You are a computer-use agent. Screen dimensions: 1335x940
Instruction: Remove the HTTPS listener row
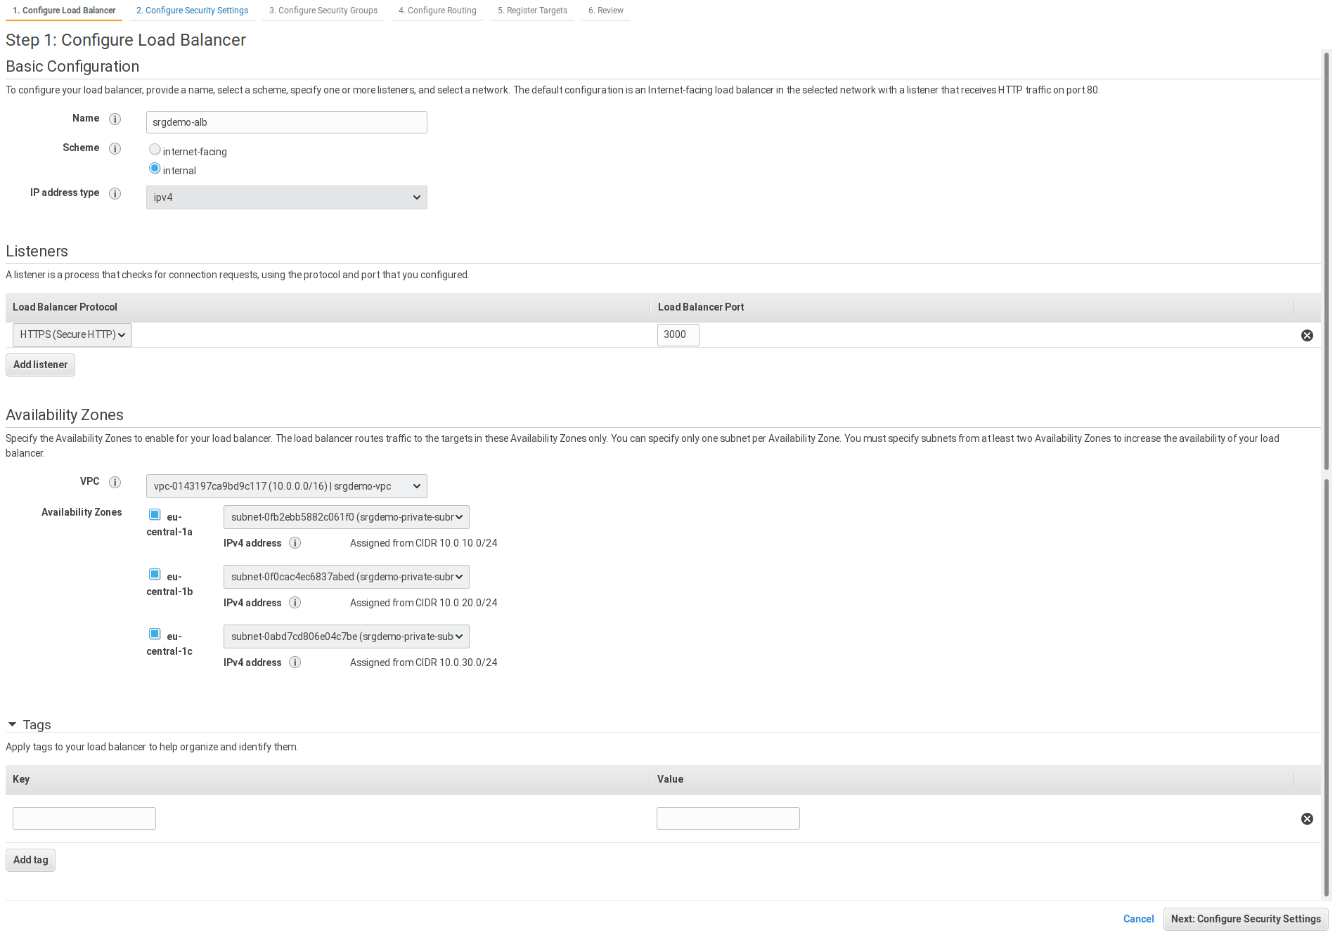click(x=1307, y=336)
